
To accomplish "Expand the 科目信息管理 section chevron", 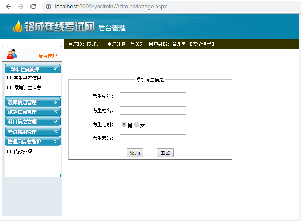I will click(x=55, y=121).
